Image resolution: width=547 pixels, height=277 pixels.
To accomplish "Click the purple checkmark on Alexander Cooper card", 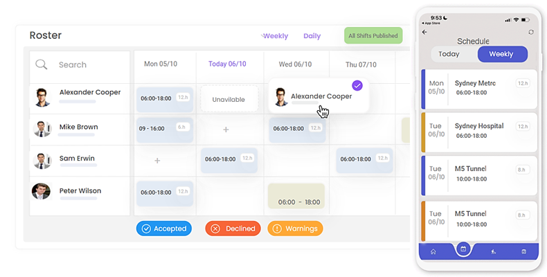I will click(357, 85).
